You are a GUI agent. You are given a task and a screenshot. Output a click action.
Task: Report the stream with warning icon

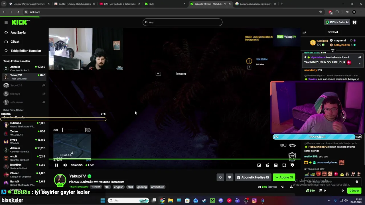tap(291, 187)
